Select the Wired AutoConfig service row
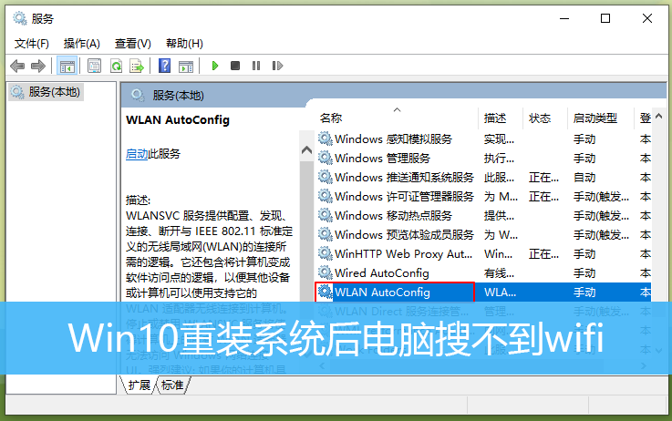This screenshot has width=672, height=421. pos(484,273)
